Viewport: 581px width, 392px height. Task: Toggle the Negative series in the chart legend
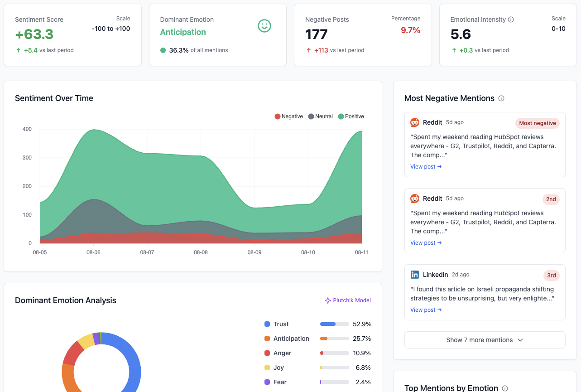click(x=289, y=116)
